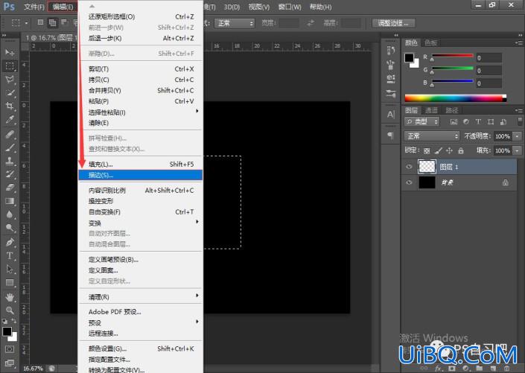Select the Eraser tool
Image resolution: width=525 pixels, height=373 pixels.
point(10,188)
